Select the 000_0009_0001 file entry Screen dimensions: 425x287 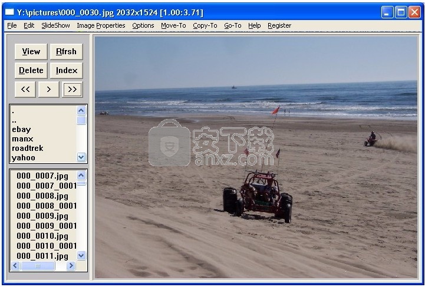click(47, 226)
